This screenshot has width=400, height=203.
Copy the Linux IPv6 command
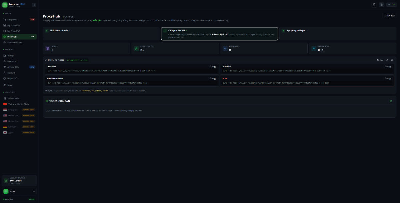[x=388, y=67]
